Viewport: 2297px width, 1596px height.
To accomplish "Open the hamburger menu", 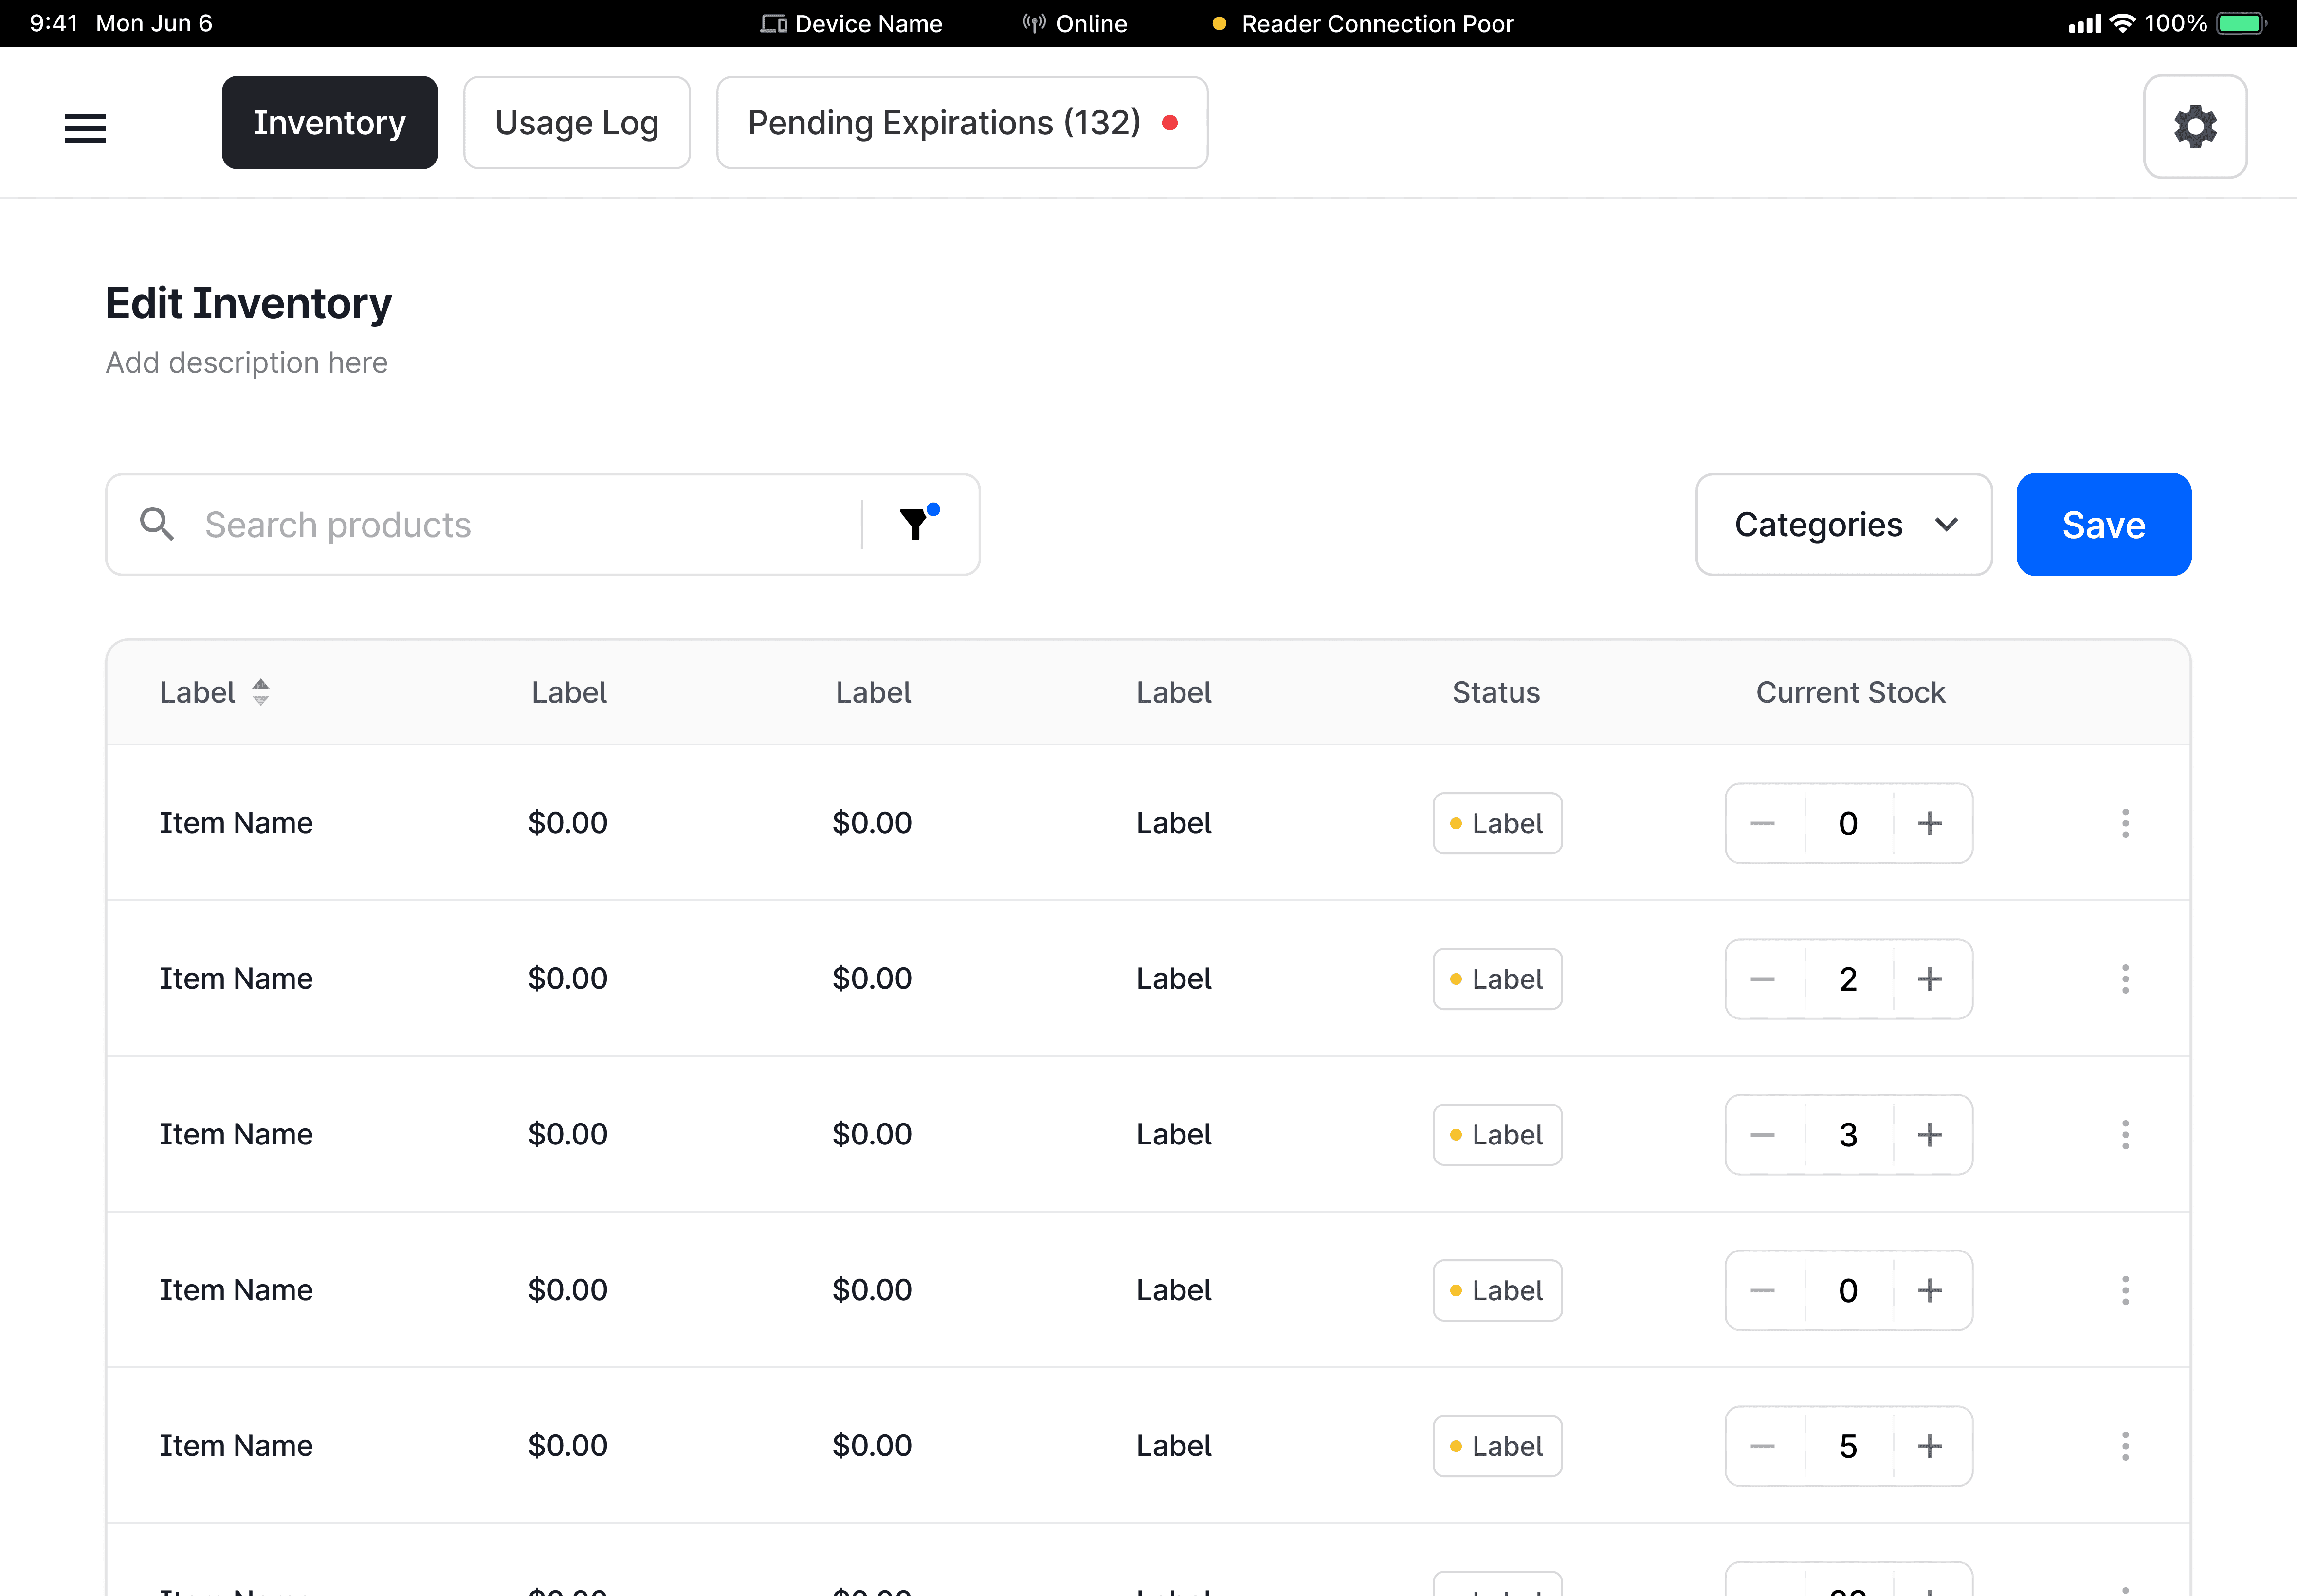I will (x=85, y=128).
